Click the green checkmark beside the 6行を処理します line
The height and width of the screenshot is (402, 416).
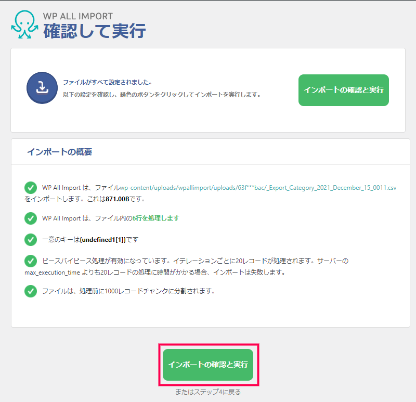pyautogui.click(x=31, y=218)
